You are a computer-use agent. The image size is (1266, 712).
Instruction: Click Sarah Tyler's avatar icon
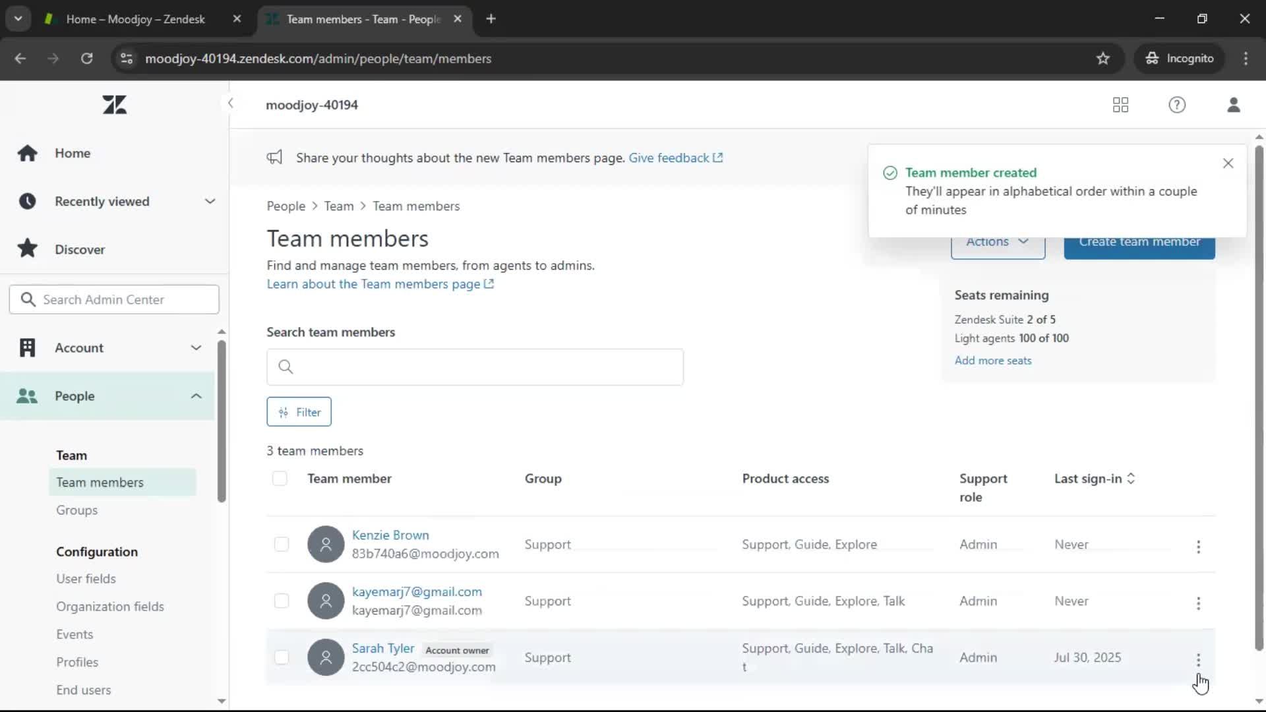coord(326,657)
